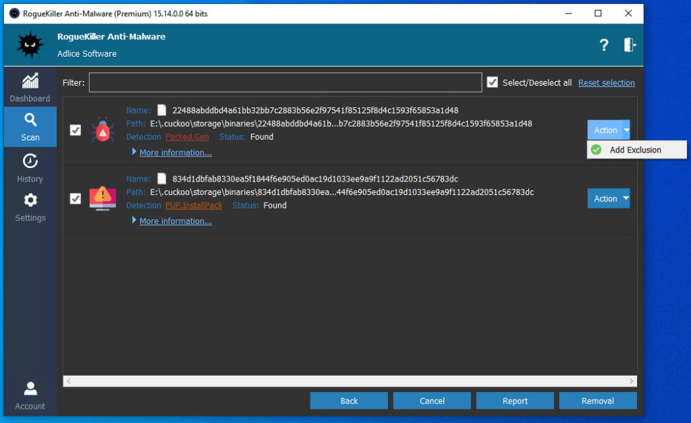Screen dimensions: 691x423
Task: Click the exit door icon in header
Action: (630, 45)
